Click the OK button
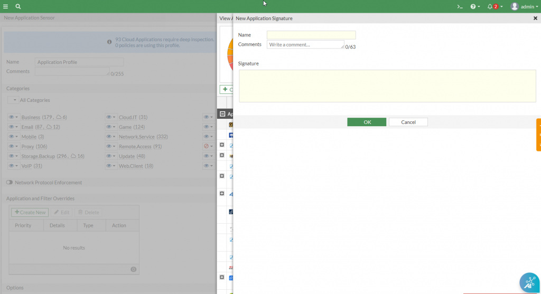541x294 pixels. pos(367,122)
